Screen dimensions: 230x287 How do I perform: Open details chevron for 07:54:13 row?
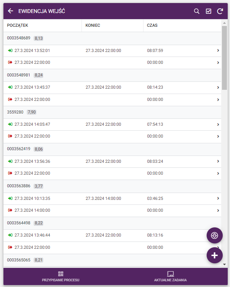tap(218, 124)
